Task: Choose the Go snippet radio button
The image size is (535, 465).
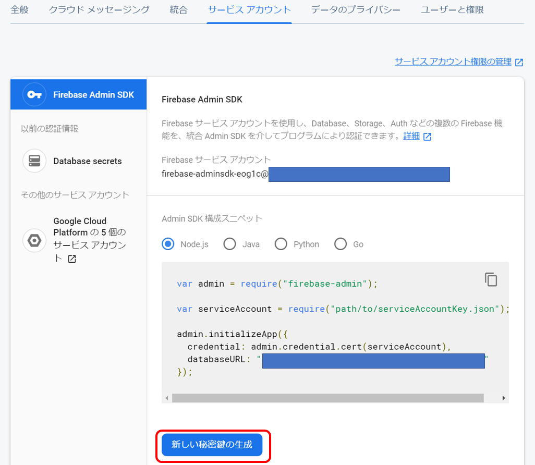Action: coord(341,244)
